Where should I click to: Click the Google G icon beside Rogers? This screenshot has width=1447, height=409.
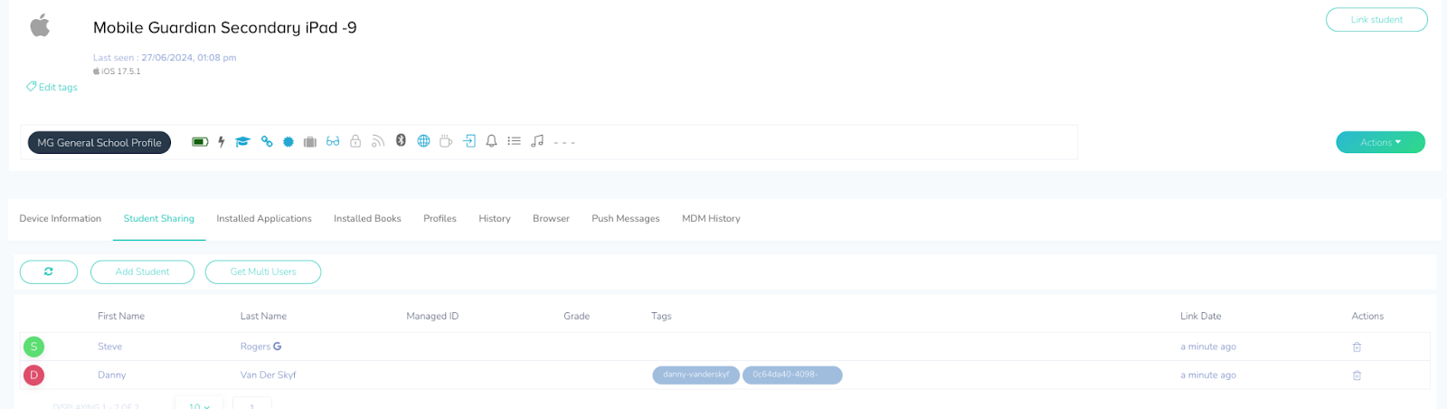[x=278, y=347]
